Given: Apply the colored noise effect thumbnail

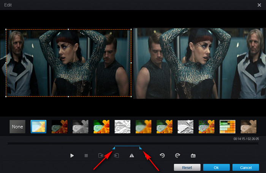Looking at the screenshot, I should pyautogui.click(x=206, y=127).
